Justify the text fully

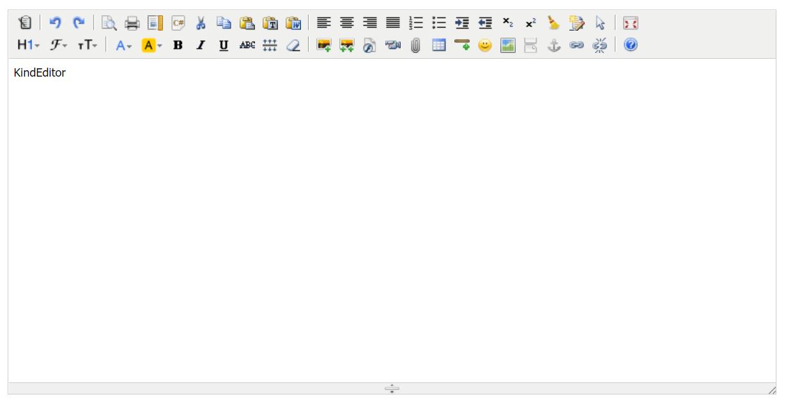(x=392, y=24)
